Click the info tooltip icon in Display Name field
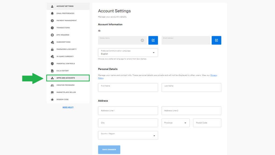The height and width of the screenshot is (155, 275). 142,40
